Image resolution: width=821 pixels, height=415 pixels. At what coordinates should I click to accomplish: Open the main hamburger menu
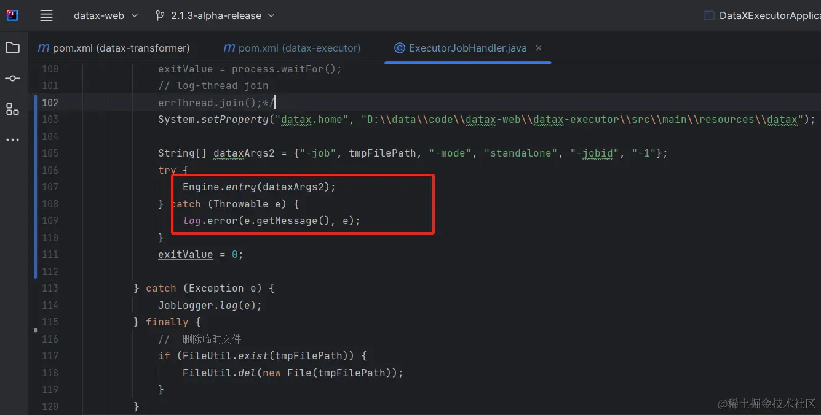point(46,15)
